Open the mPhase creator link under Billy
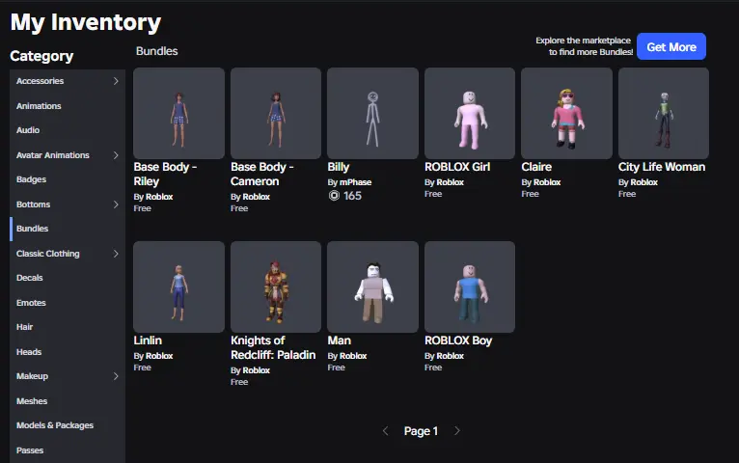 click(355, 182)
